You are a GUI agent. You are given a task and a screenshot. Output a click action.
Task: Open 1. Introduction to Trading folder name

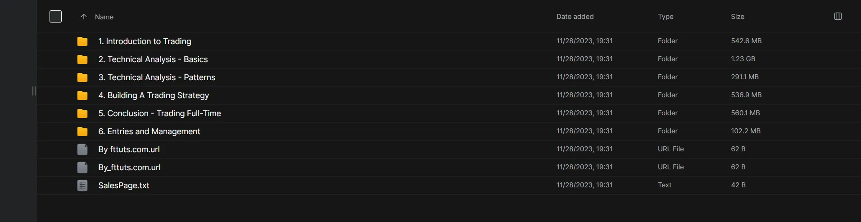click(x=145, y=41)
